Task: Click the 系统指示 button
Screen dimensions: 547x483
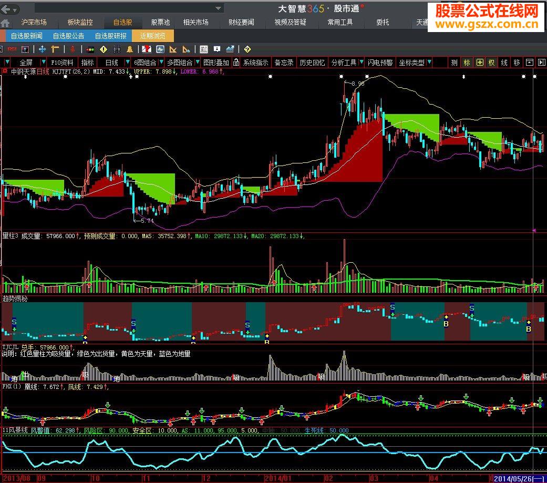Action: point(256,63)
